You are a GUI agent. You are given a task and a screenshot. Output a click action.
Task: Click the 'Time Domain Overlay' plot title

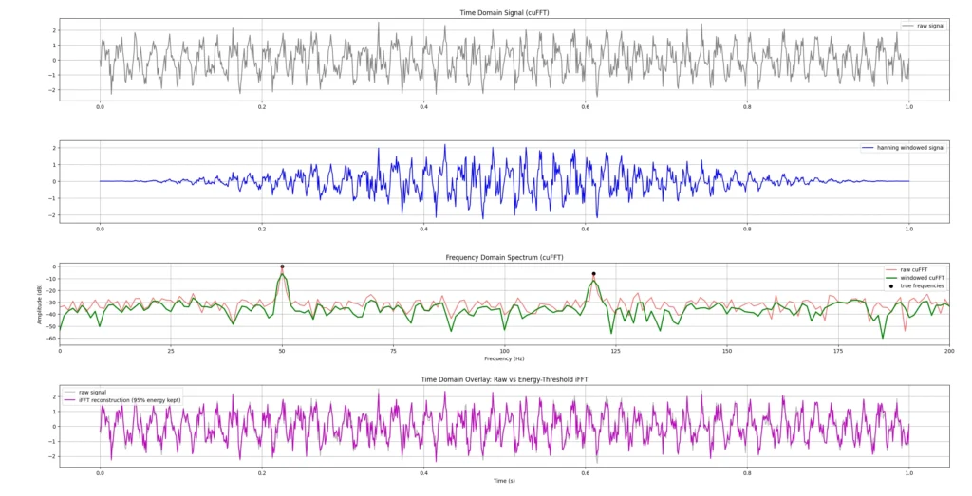click(504, 379)
